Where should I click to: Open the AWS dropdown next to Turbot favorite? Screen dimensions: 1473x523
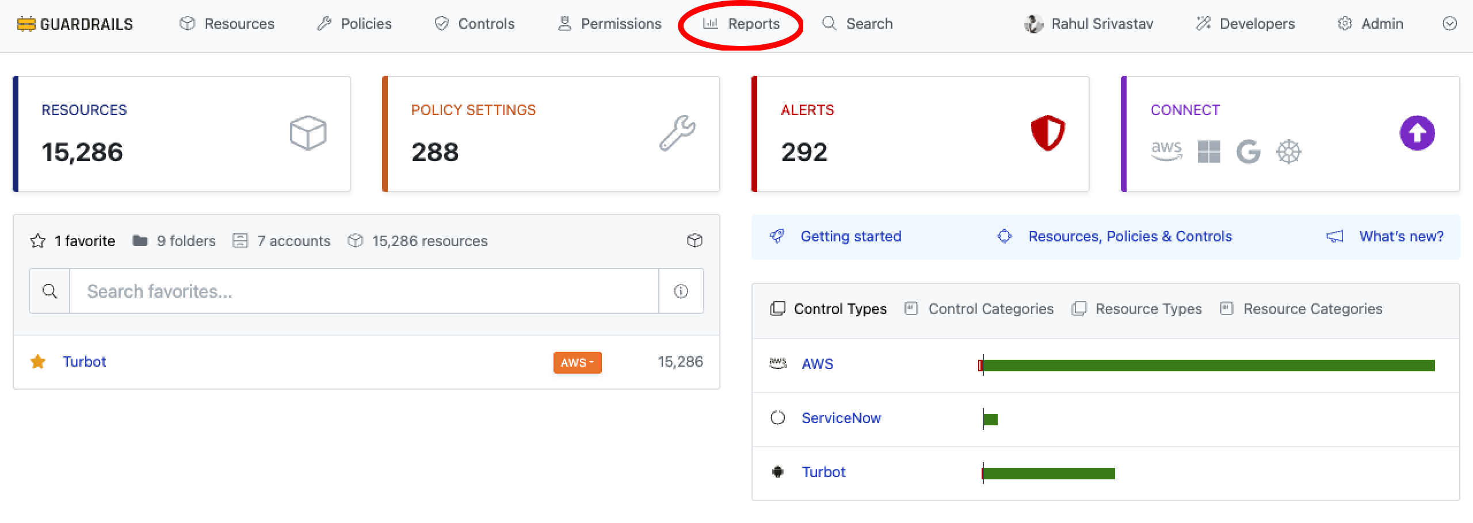[x=577, y=363]
